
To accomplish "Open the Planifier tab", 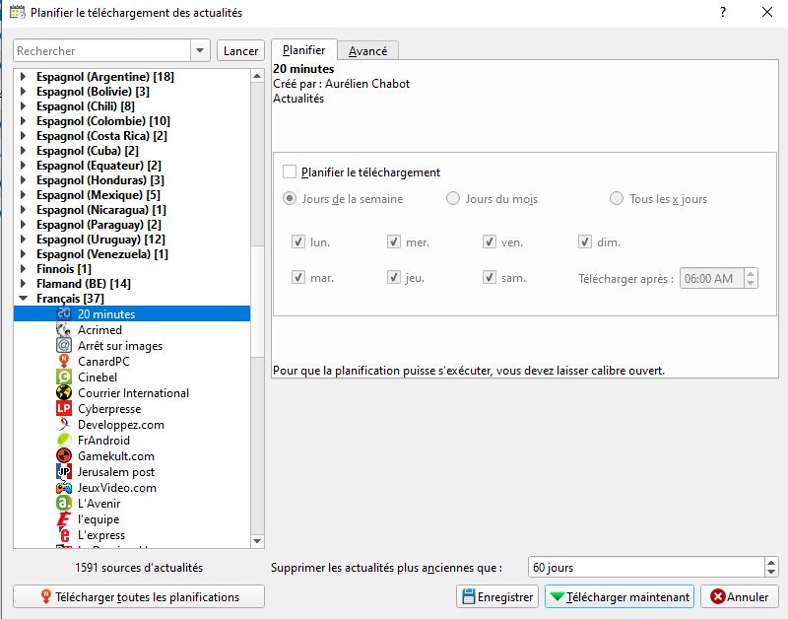I will click(304, 50).
